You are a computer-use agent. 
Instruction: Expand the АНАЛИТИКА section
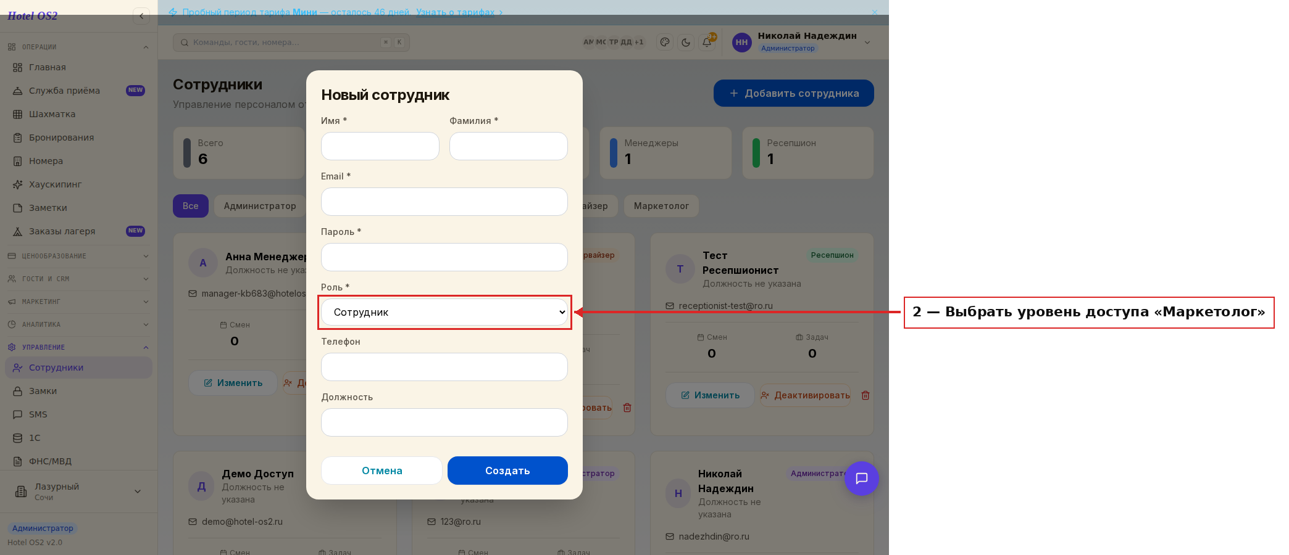point(78,324)
